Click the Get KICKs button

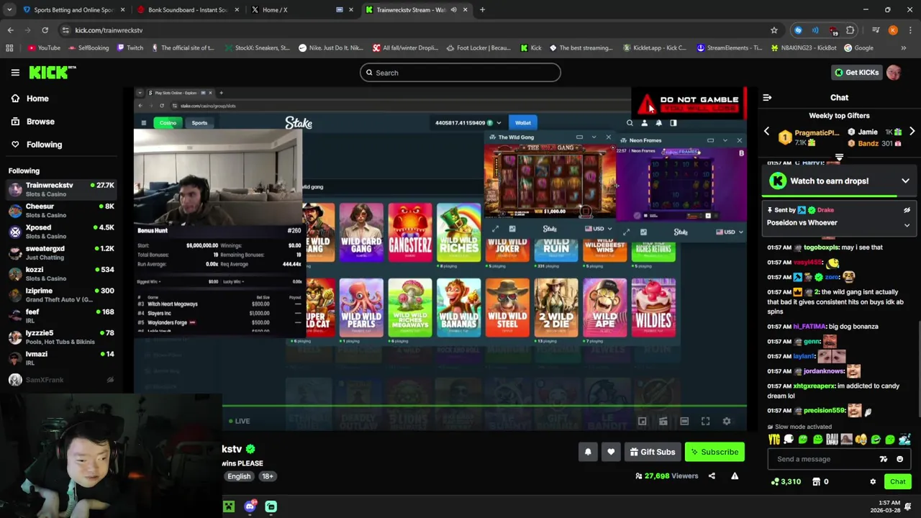(x=856, y=72)
